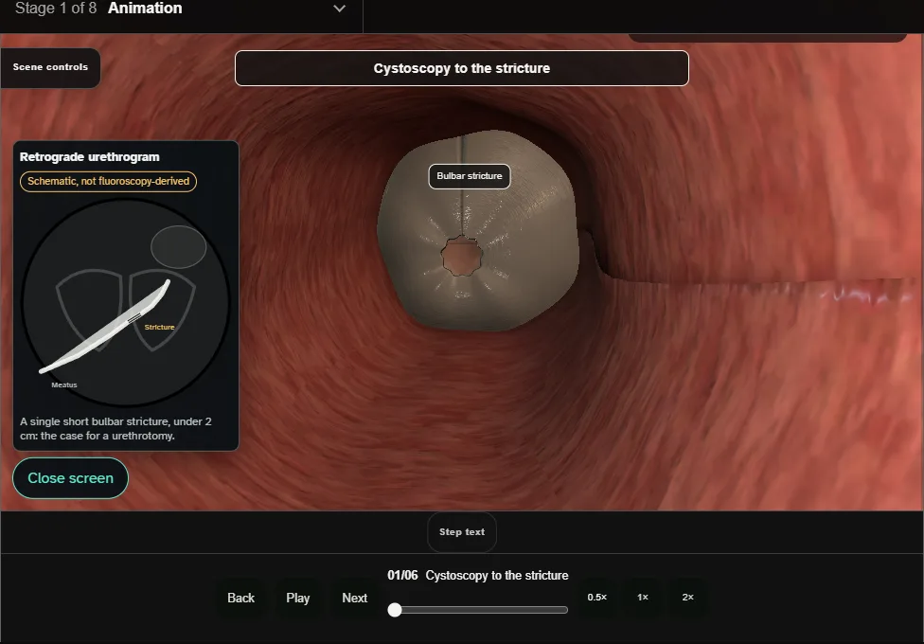This screenshot has height=644, width=924.
Task: Click the Close screen button
Action: coord(71,478)
